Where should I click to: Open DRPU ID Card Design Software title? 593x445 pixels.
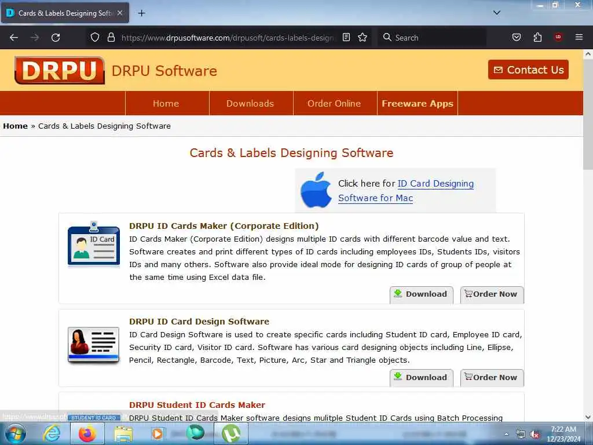[199, 322]
